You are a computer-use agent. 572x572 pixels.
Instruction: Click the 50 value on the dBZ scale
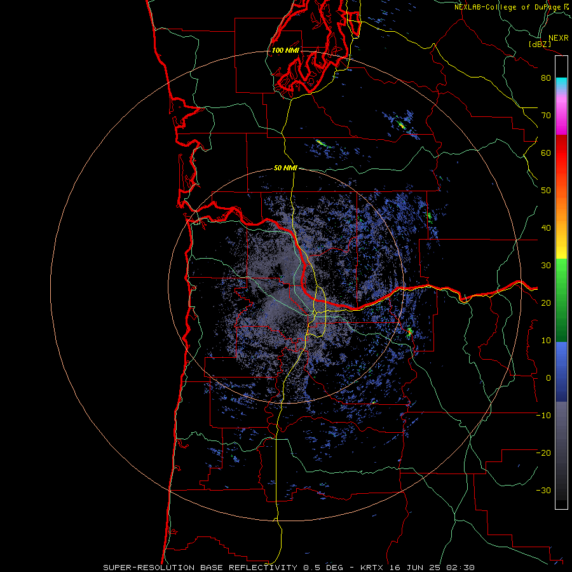point(546,191)
